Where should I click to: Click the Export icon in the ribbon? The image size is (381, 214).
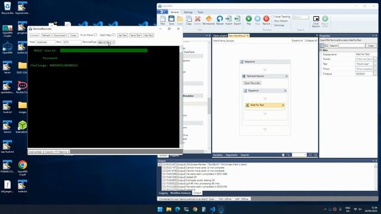coord(237,19)
